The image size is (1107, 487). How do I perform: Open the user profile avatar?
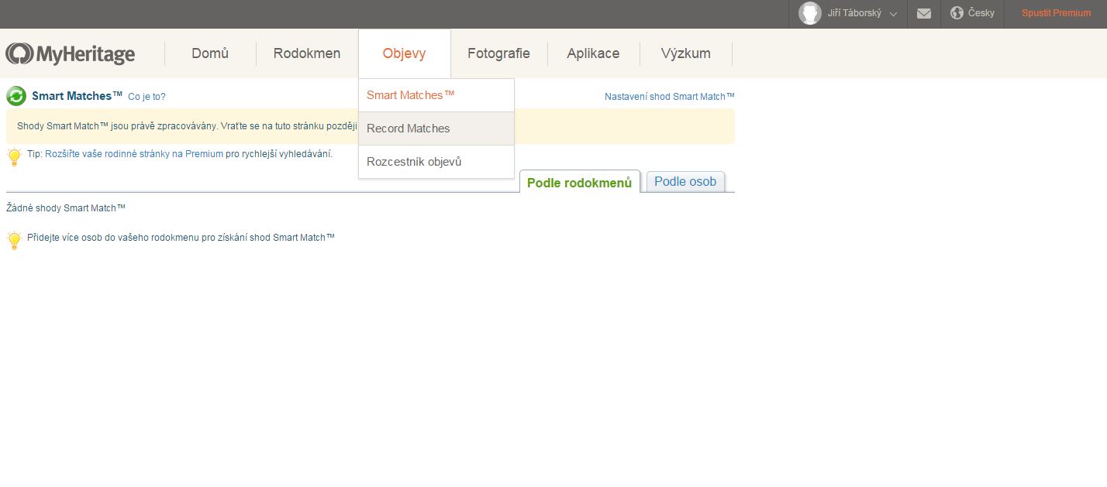pos(810,13)
